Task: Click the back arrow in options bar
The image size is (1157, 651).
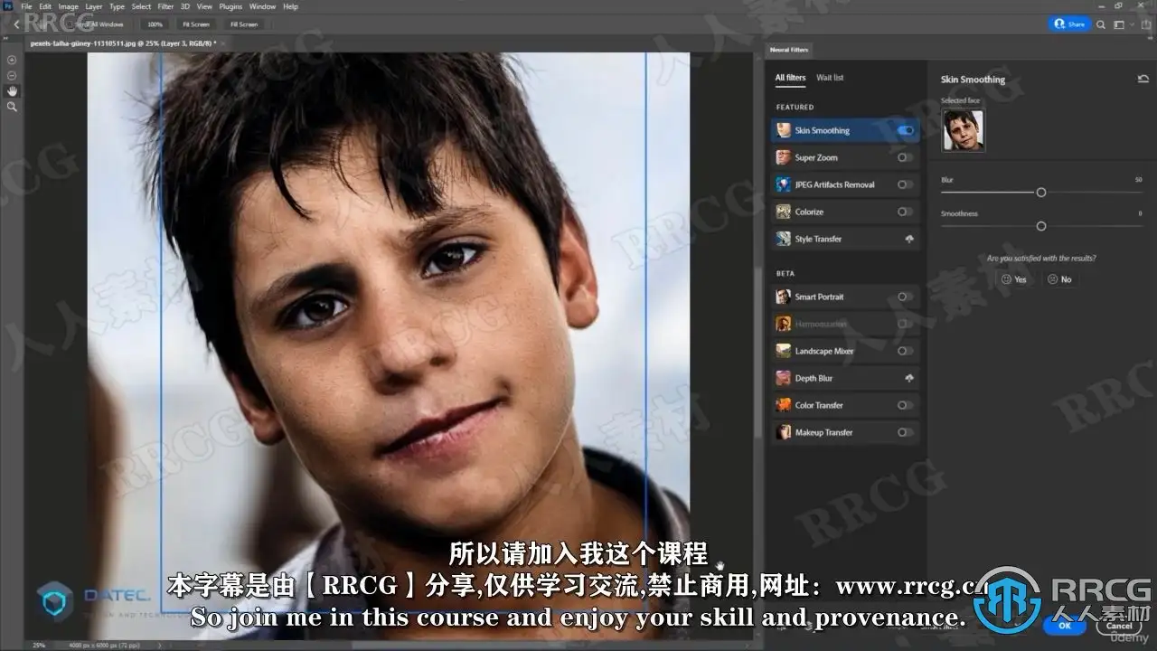Action: 16,24
